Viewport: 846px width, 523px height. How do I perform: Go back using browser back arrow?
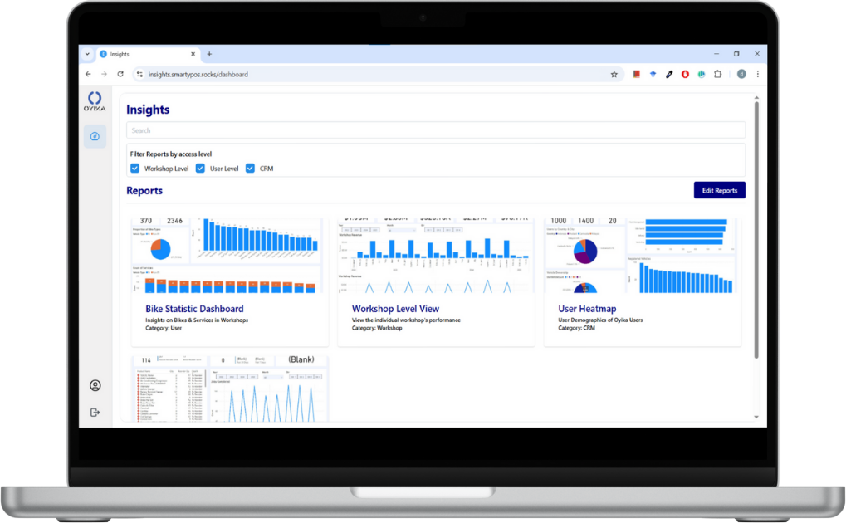pos(88,74)
